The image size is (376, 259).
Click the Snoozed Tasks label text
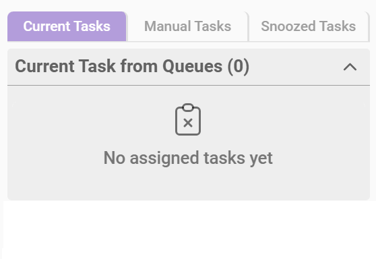pos(309,26)
